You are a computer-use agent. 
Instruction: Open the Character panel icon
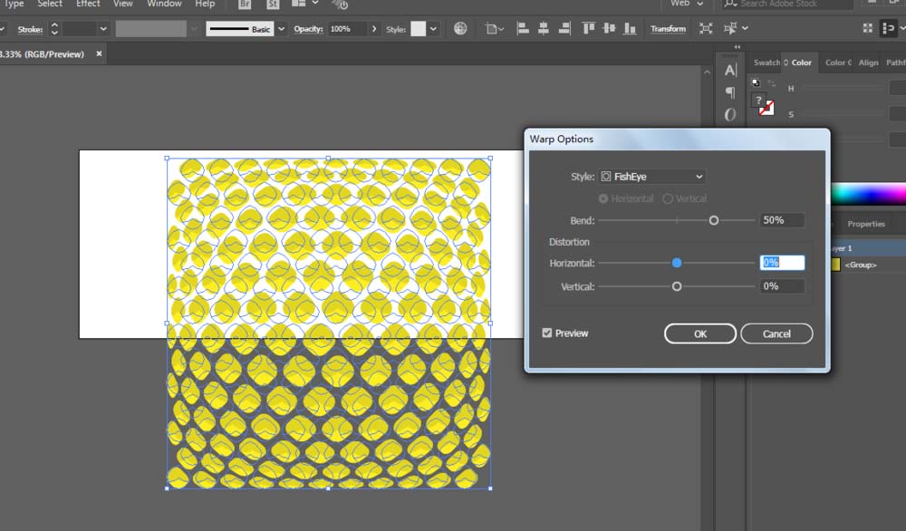[730, 71]
